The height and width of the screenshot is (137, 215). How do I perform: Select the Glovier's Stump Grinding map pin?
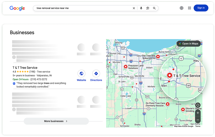pyautogui.click(x=183, y=109)
